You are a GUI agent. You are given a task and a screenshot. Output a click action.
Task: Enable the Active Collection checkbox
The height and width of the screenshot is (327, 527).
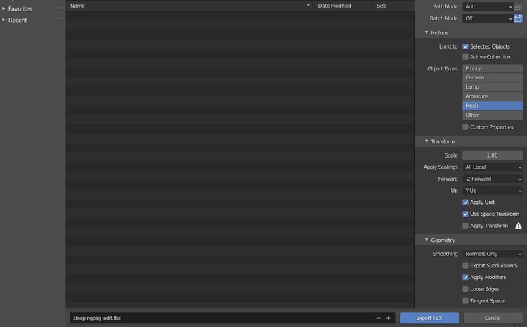tap(465, 57)
